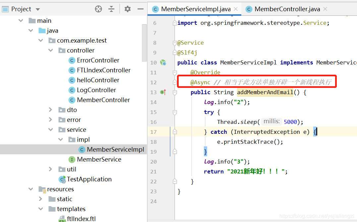Collapse the com.example.test package

point(41,40)
